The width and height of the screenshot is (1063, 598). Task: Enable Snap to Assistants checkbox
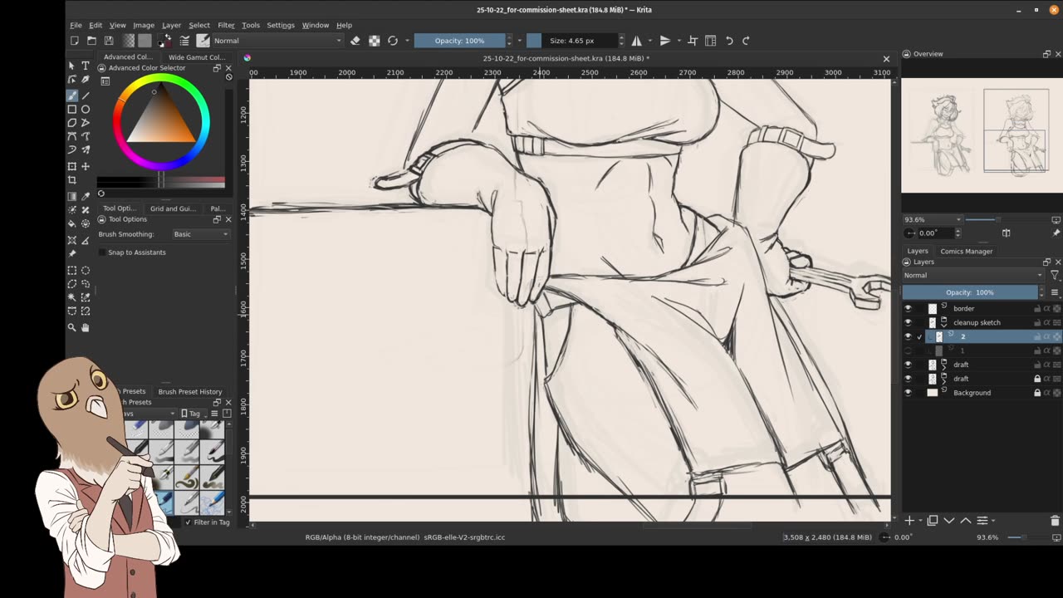pos(102,252)
